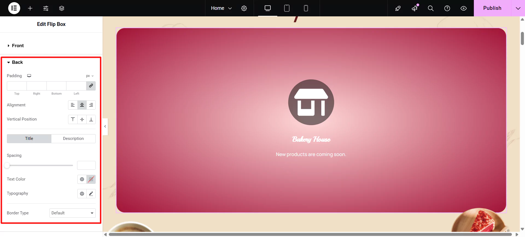Click the Bakery House title
Viewport: 525px width, 237px height.
(x=311, y=139)
